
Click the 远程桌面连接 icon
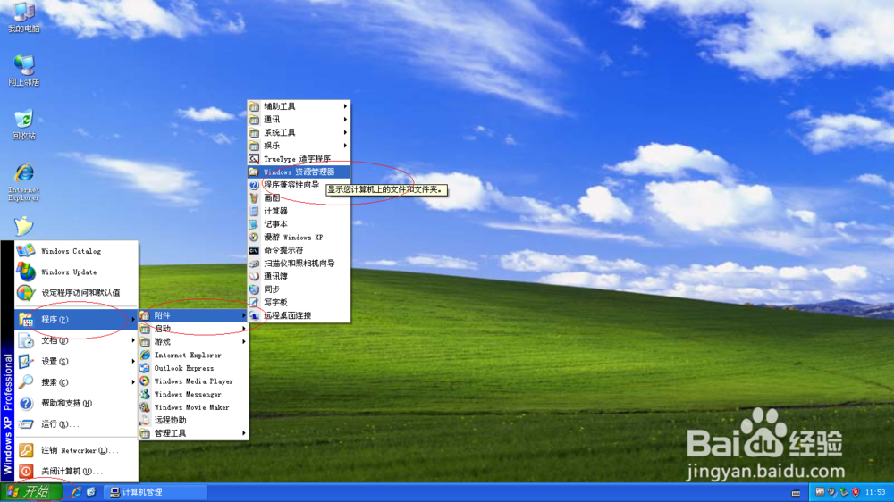(254, 315)
